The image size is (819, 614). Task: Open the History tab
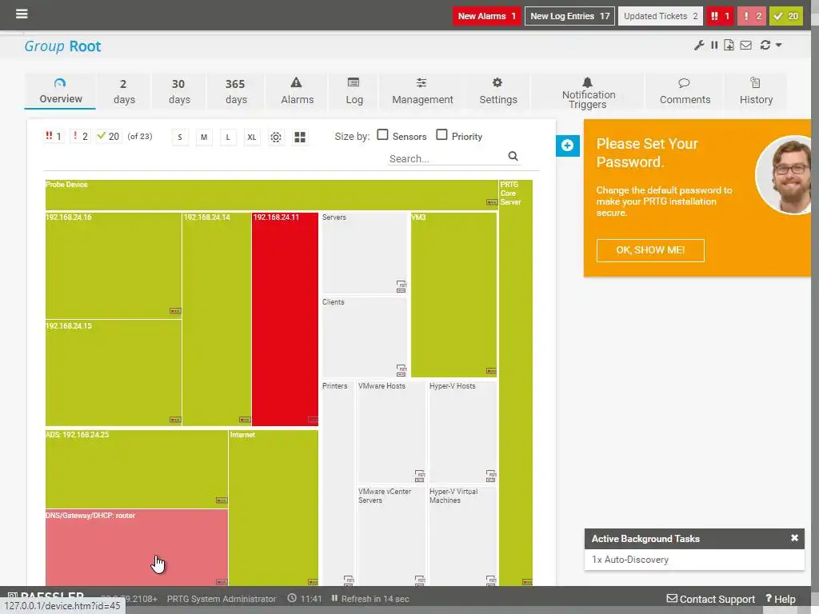point(755,91)
